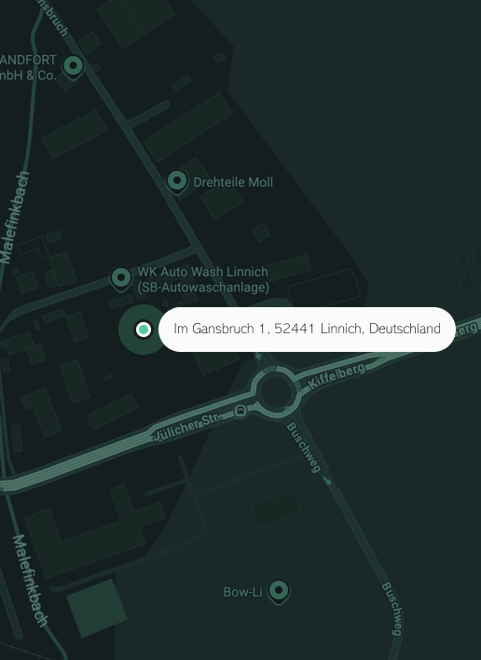The width and height of the screenshot is (481, 660).
Task: Click the Drehteile Moll map pin
Action: (x=177, y=181)
